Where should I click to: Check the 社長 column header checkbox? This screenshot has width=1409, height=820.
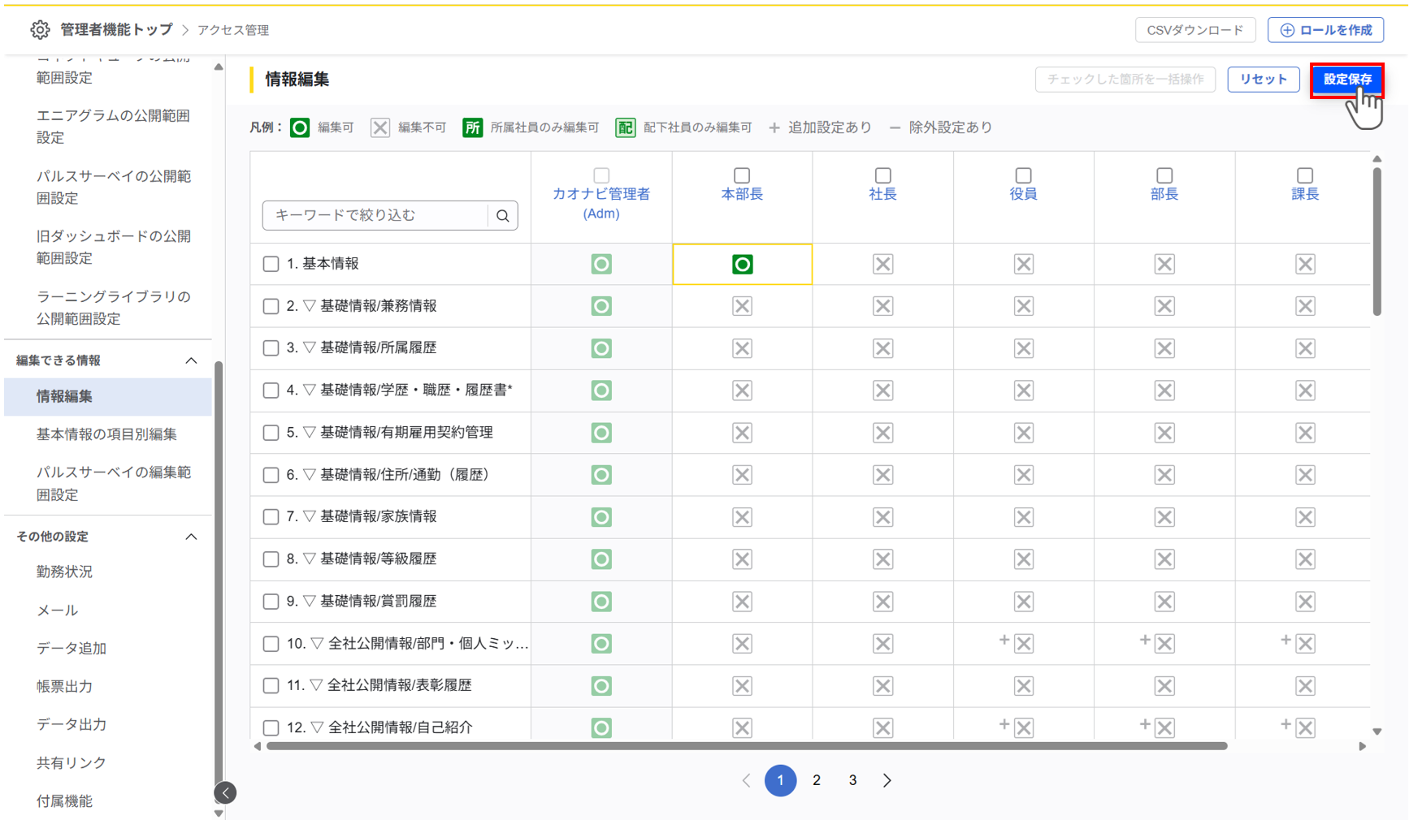coord(882,175)
